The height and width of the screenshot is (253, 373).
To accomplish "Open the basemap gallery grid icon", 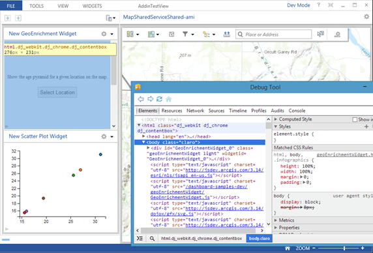I will (x=130, y=35).
